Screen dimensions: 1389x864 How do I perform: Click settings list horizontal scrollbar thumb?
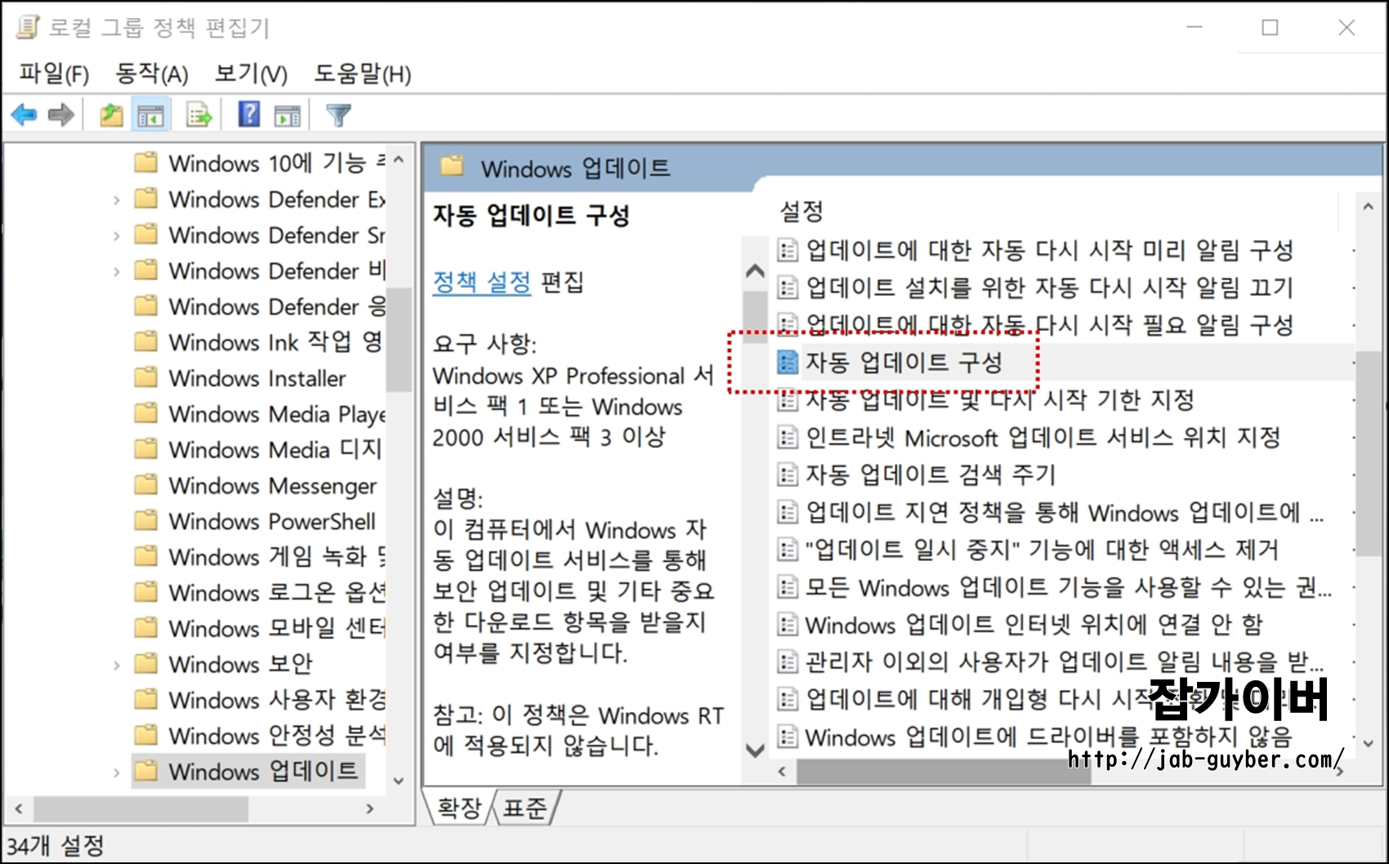click(x=944, y=771)
